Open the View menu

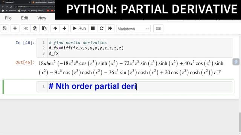point(42,18)
